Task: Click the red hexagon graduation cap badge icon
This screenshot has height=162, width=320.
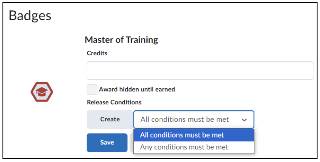Action: tap(42, 92)
